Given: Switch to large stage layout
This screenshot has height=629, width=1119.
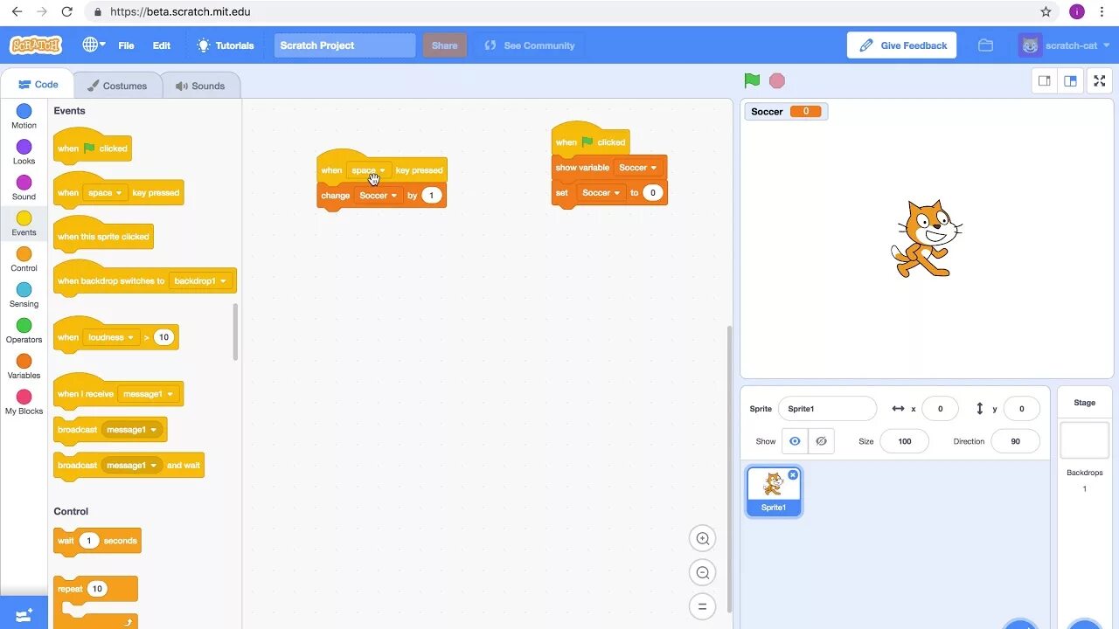Looking at the screenshot, I should [1070, 80].
